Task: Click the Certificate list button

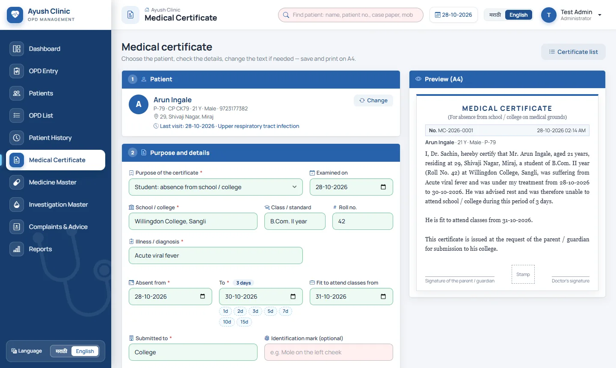Action: tap(573, 52)
